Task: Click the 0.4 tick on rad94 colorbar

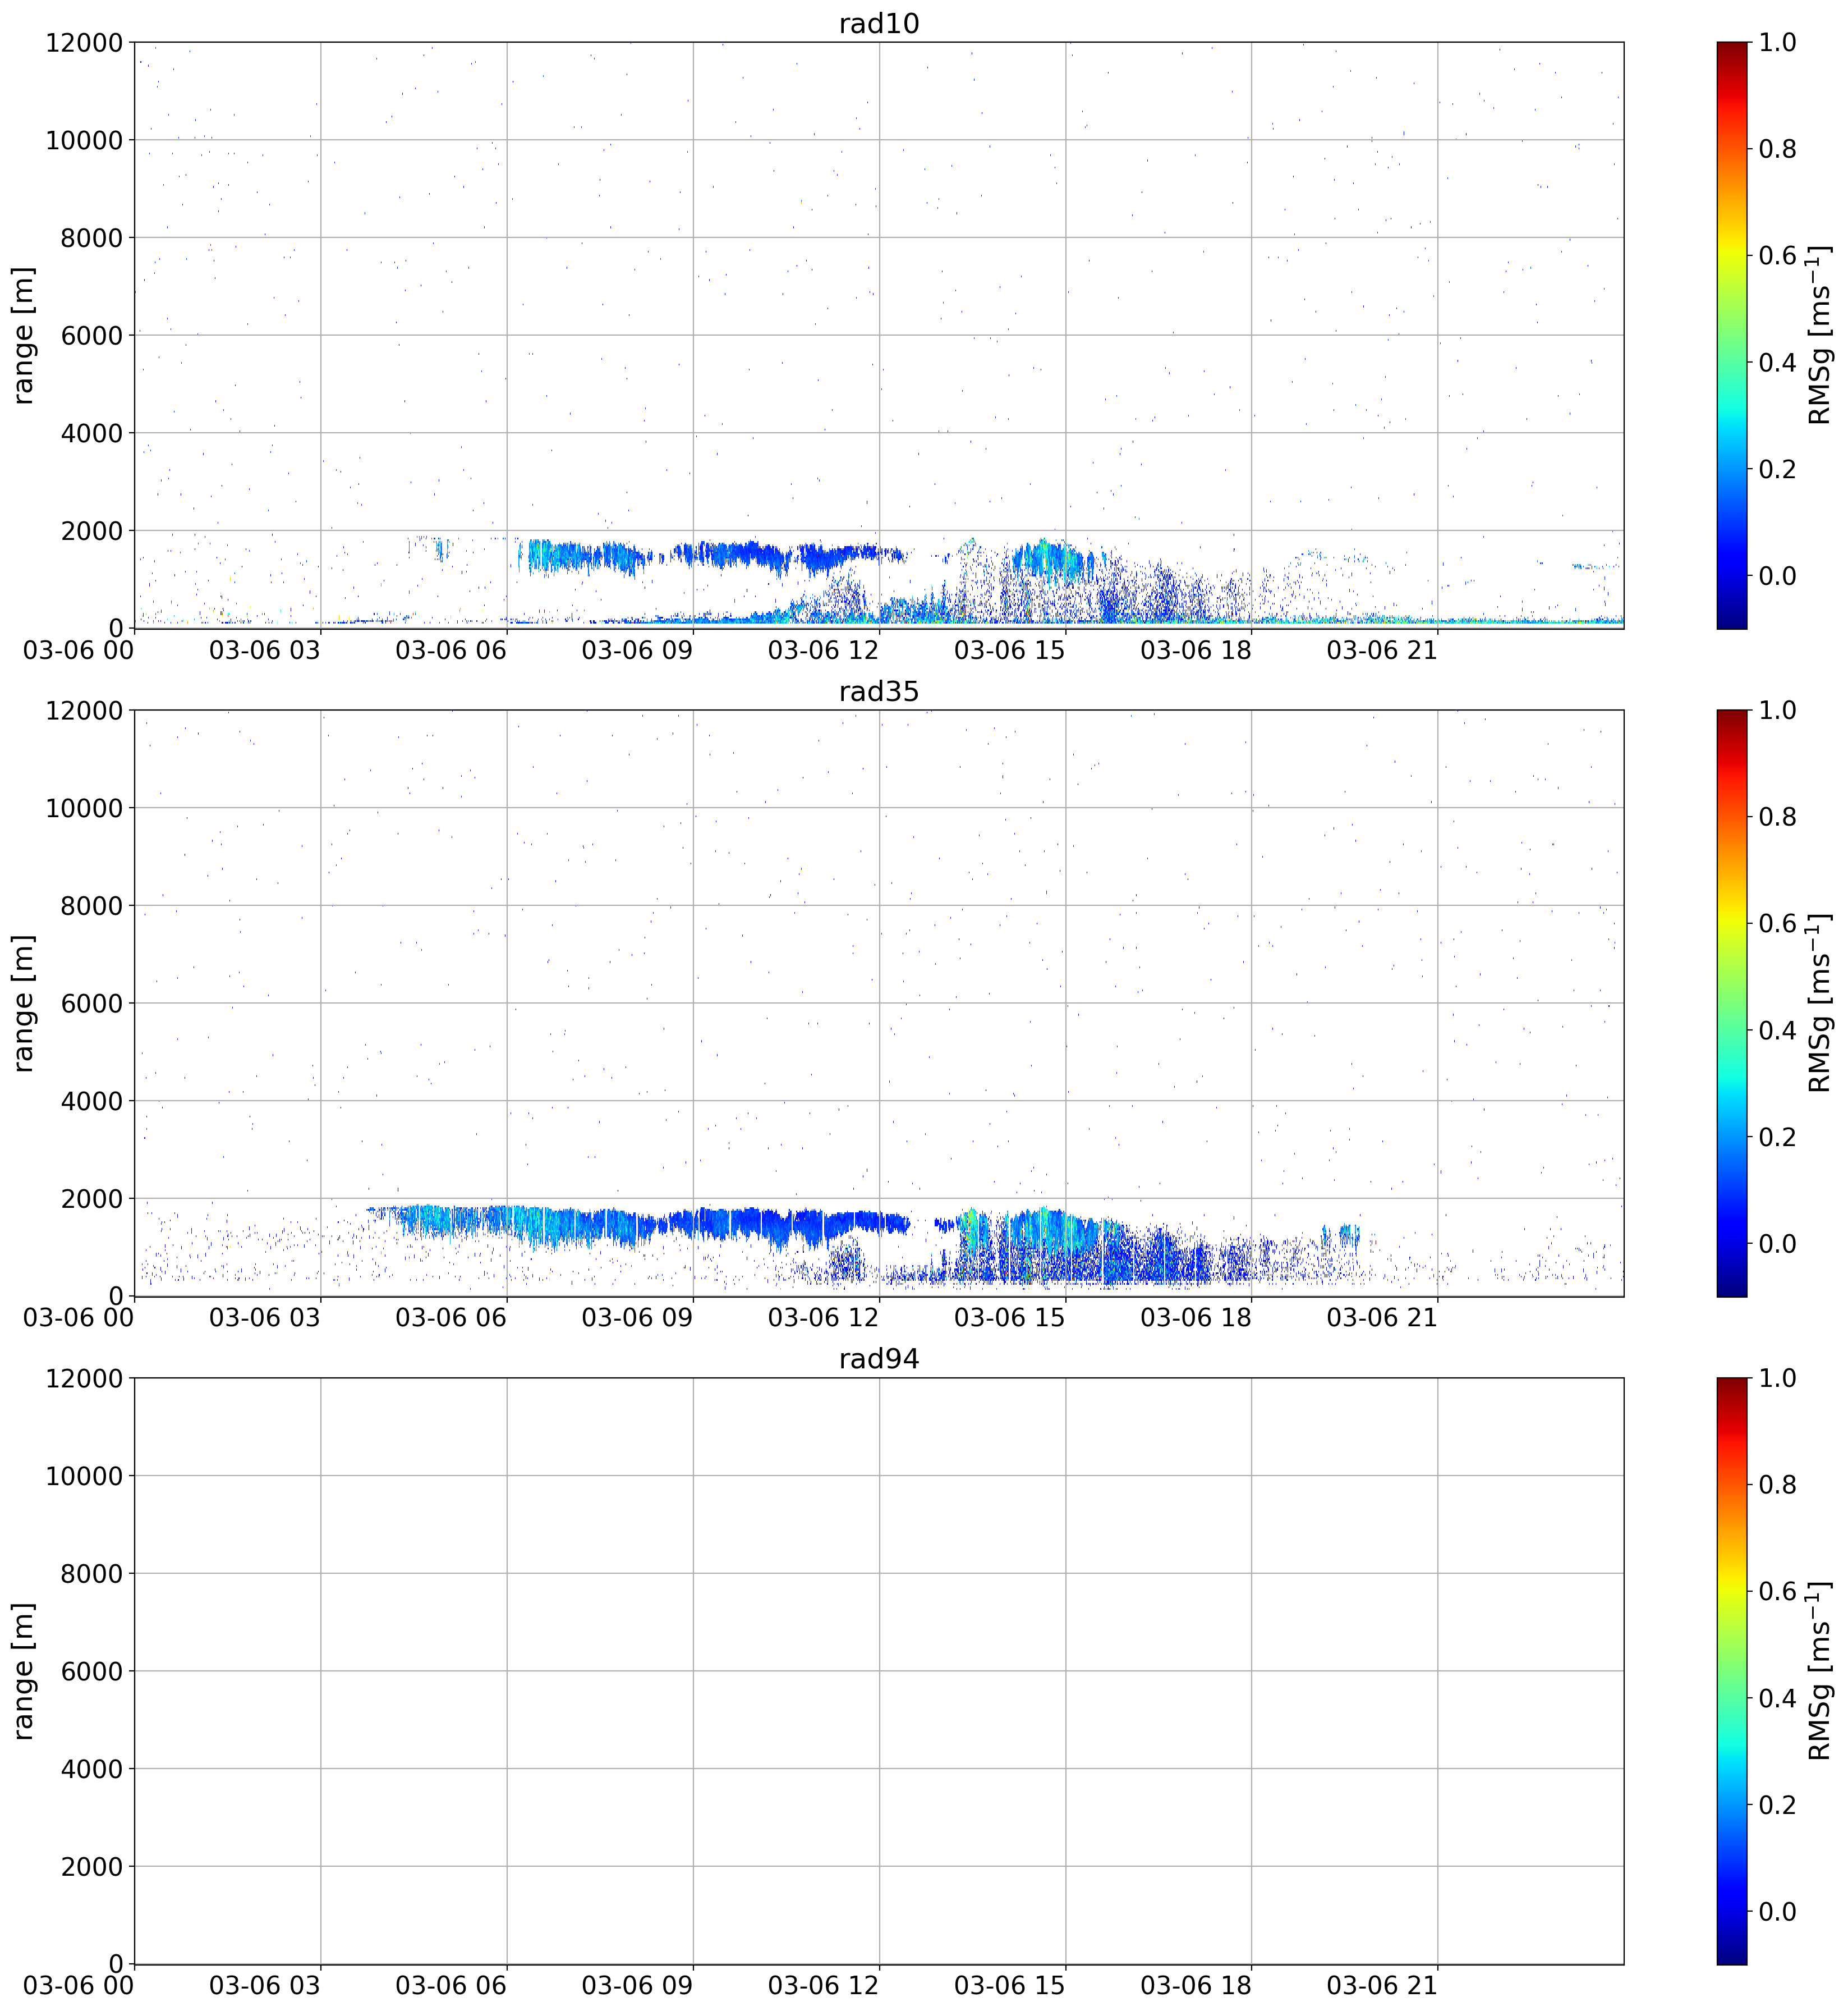Action: 1778,1698
